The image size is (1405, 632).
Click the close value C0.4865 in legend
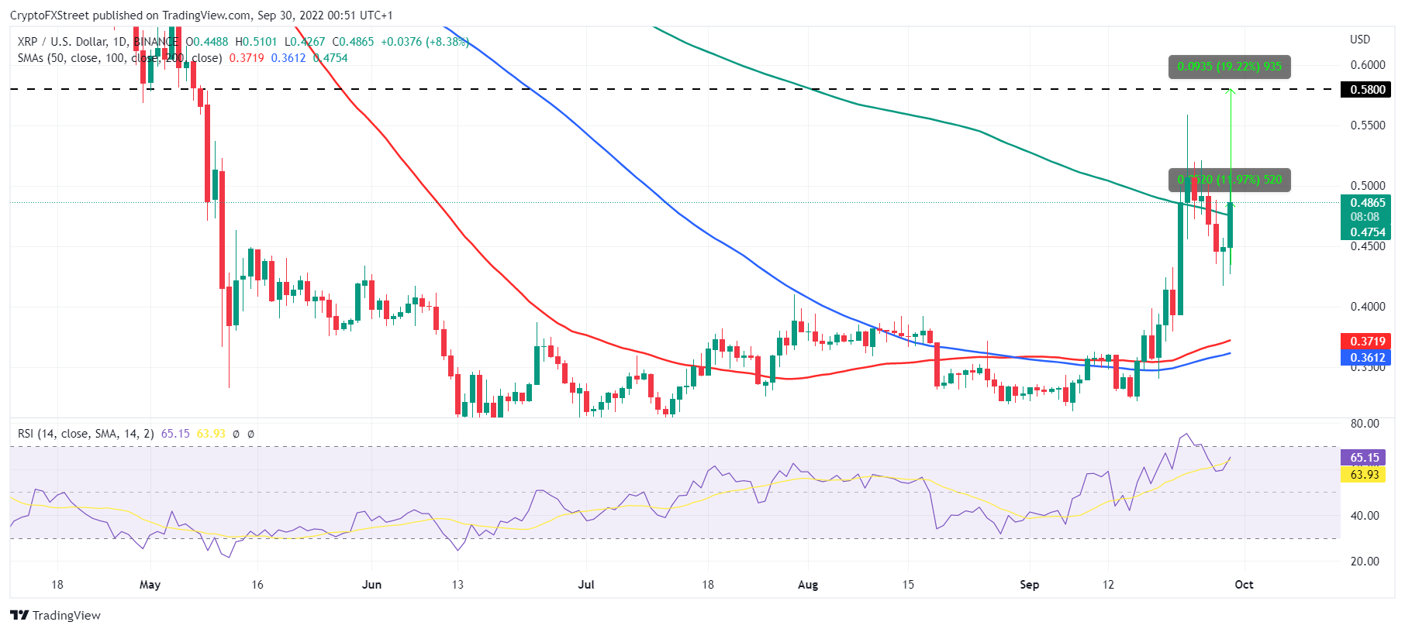pos(353,42)
